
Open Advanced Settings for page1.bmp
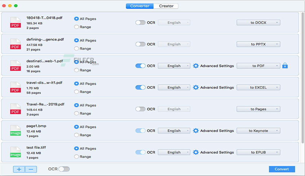217,131
